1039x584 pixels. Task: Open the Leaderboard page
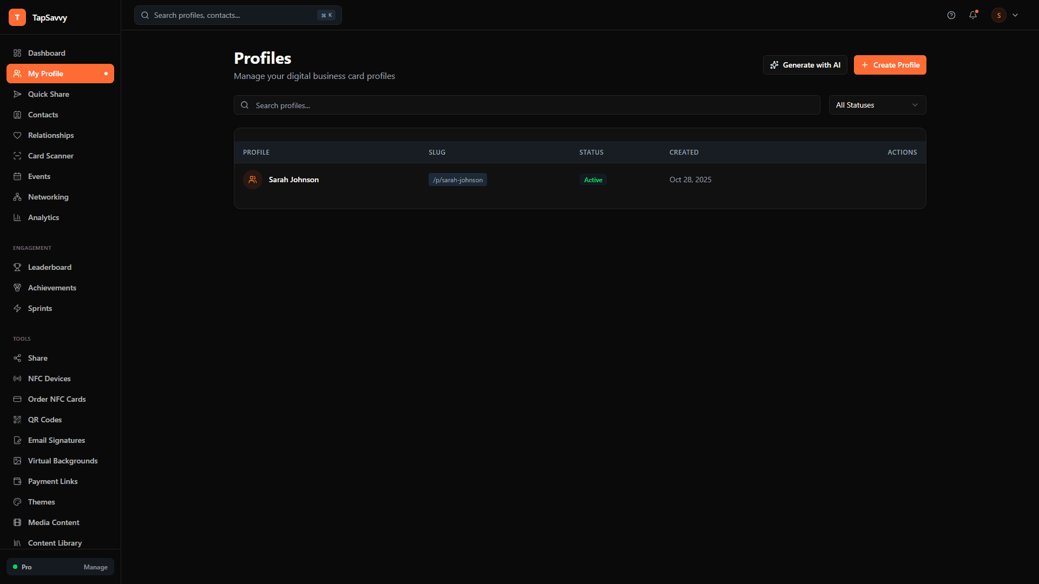coord(49,267)
